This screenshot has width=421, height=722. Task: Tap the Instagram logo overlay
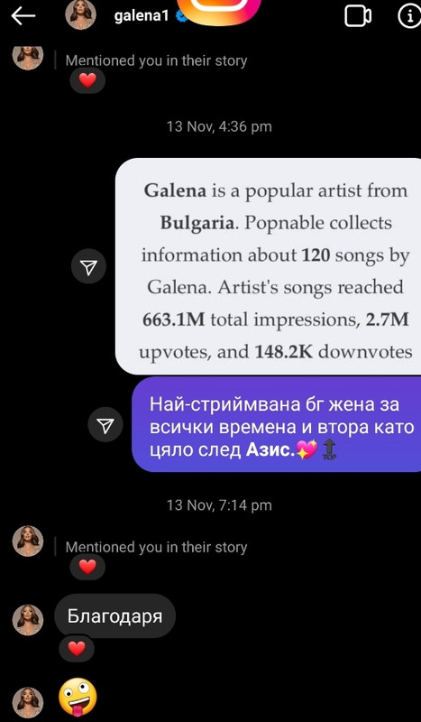[x=219, y=10]
